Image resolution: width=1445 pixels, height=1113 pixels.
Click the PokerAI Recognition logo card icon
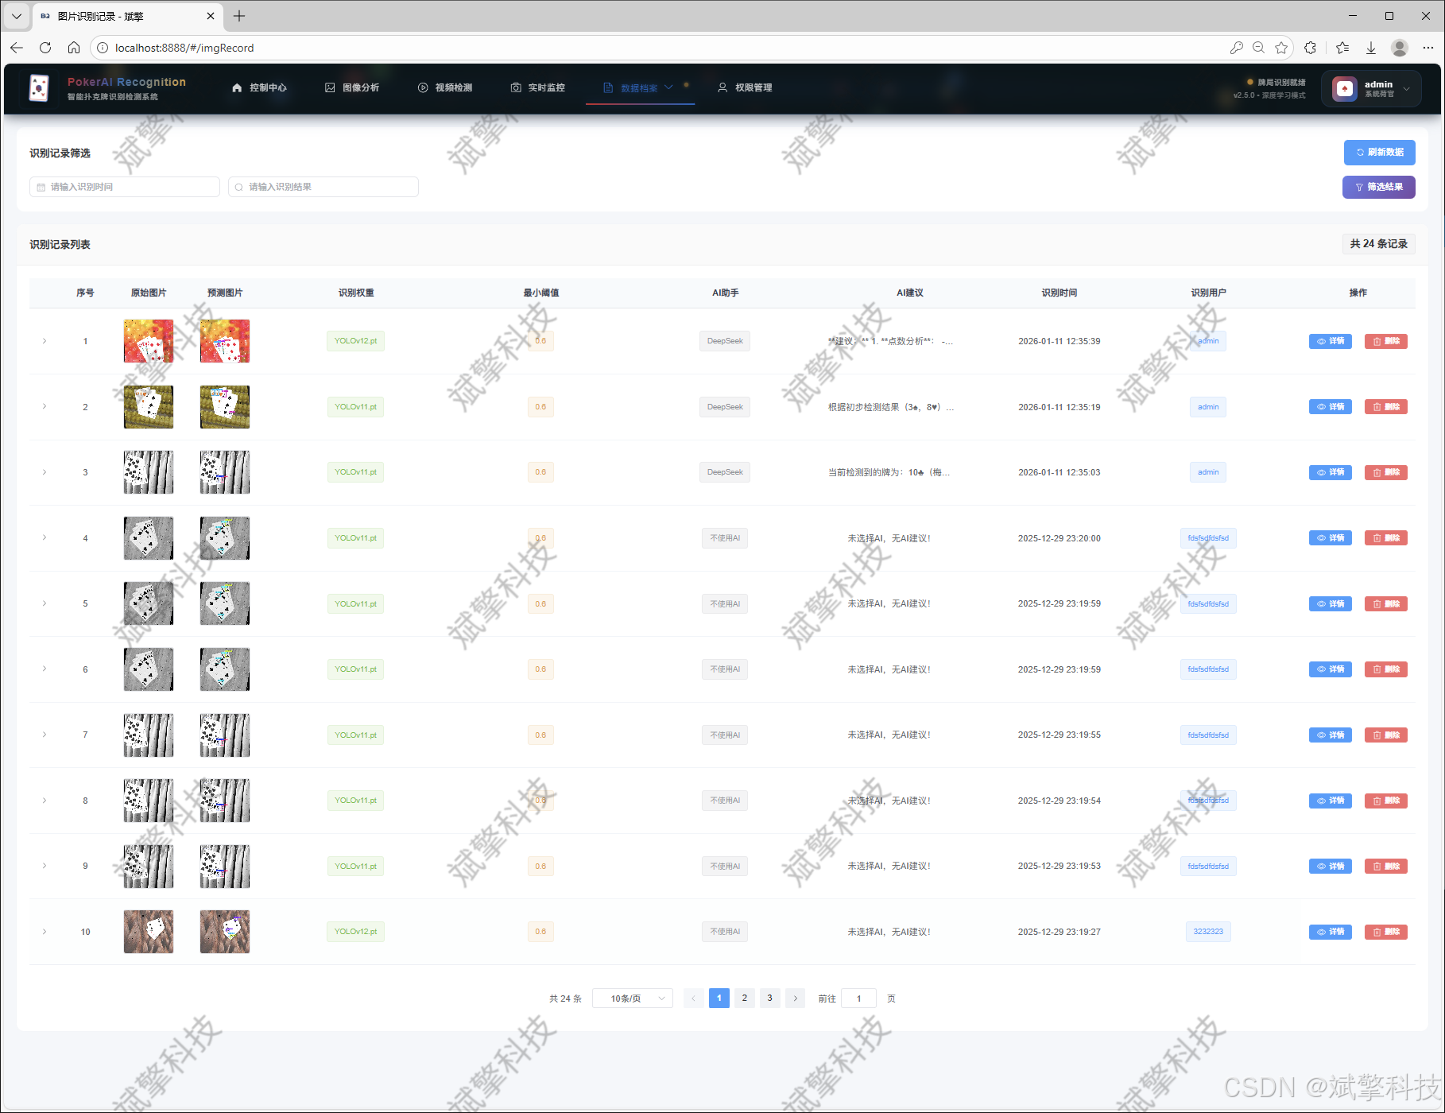[39, 87]
